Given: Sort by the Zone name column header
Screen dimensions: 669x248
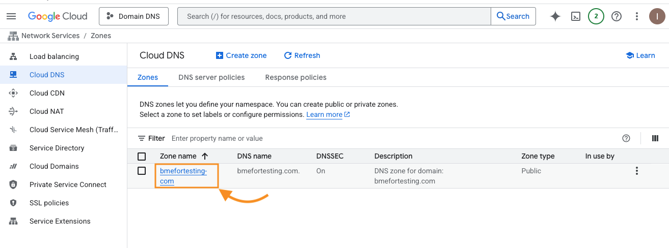Looking at the screenshot, I should [184, 156].
